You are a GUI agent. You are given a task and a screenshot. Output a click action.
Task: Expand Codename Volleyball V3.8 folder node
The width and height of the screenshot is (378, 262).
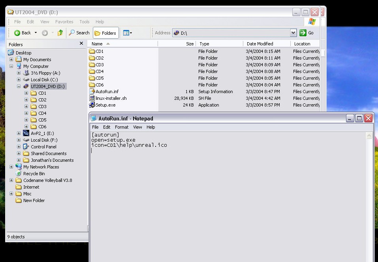click(11, 180)
